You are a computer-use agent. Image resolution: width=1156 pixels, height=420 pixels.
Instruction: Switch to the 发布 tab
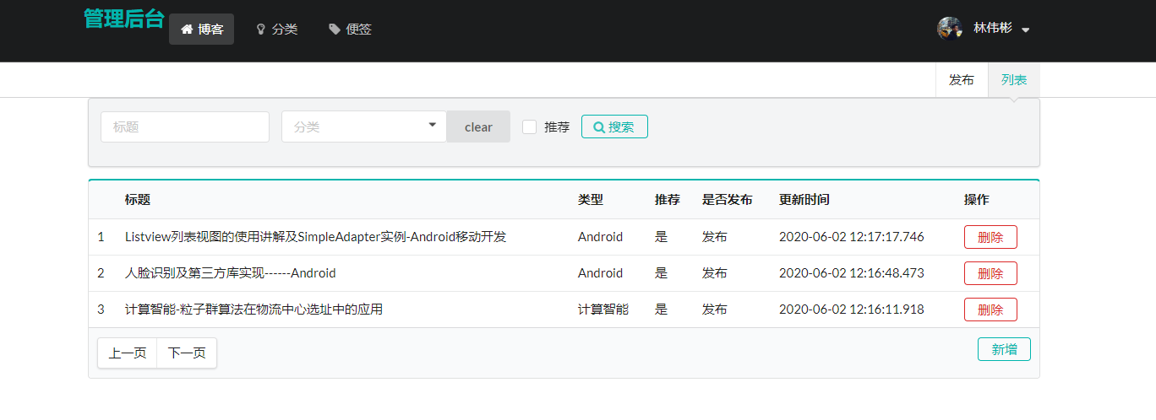(962, 80)
